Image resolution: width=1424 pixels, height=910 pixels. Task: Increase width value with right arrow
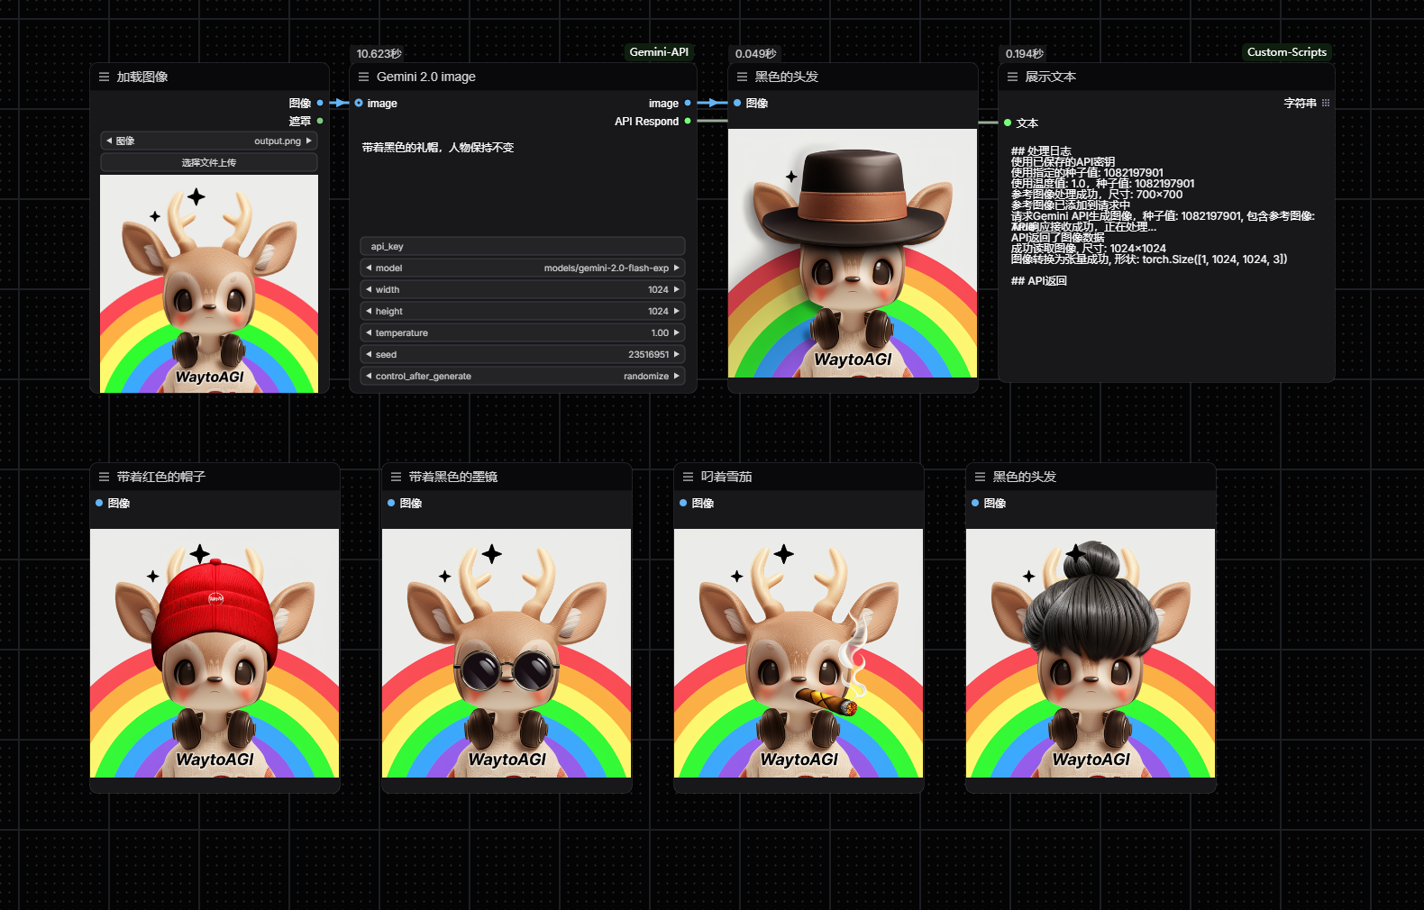click(x=677, y=289)
